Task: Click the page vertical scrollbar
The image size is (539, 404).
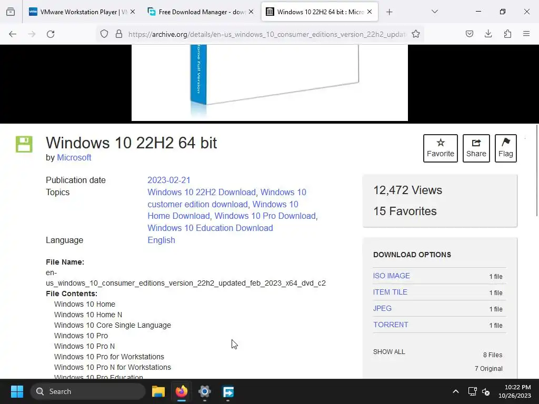Action: [537, 170]
